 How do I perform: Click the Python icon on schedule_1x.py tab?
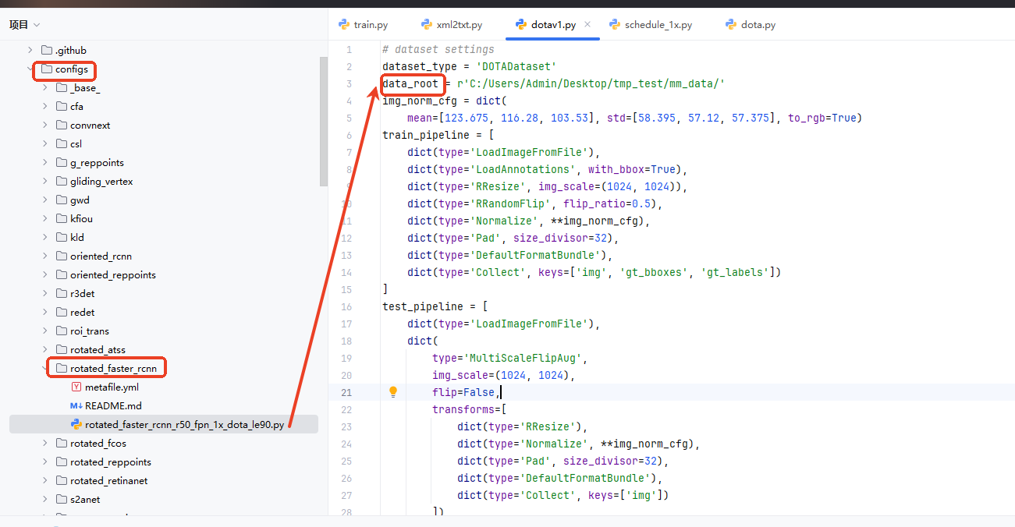(x=615, y=25)
